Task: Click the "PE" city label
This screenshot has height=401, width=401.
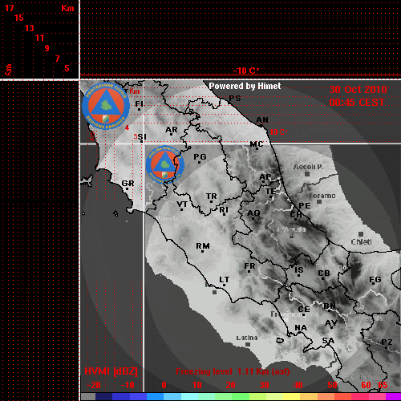Action: [305, 206]
